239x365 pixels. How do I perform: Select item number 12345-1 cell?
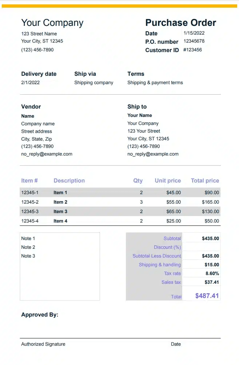point(30,193)
